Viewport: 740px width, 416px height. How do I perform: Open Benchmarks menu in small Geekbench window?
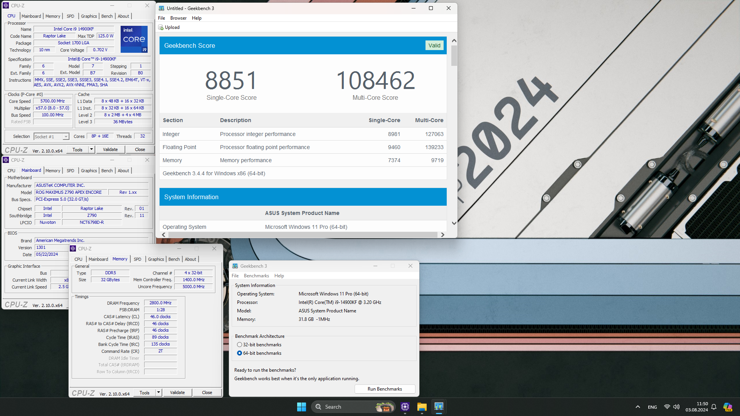click(256, 276)
